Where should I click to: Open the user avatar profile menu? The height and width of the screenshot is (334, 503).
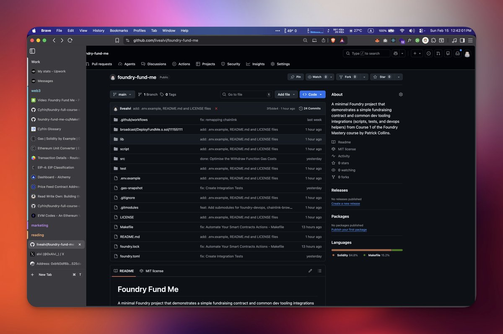(x=467, y=54)
